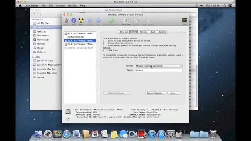The height and width of the screenshot is (141, 251).
Task: Open Calendar icon in the Dock
Action: [x=95, y=134]
